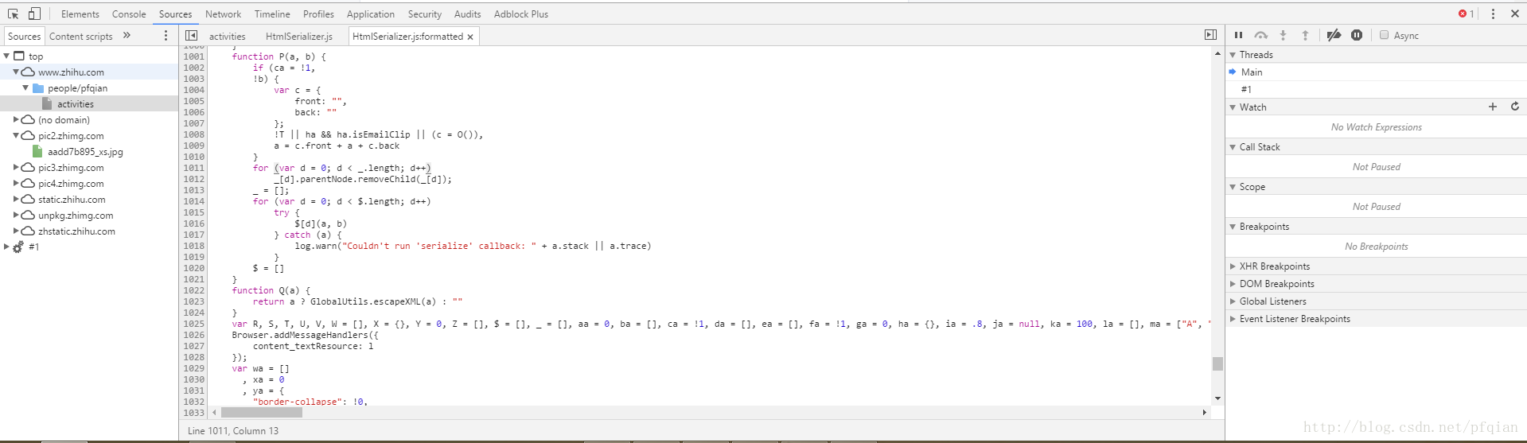This screenshot has height=443, width=1527.
Task: Collapse people/pfqian folder
Action: coord(25,87)
